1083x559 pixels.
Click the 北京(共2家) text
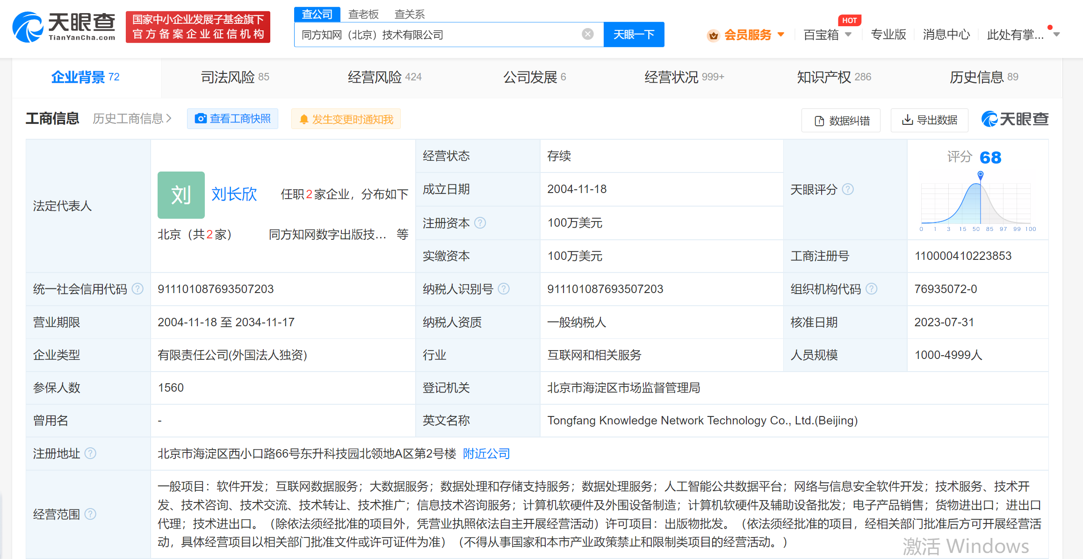195,234
